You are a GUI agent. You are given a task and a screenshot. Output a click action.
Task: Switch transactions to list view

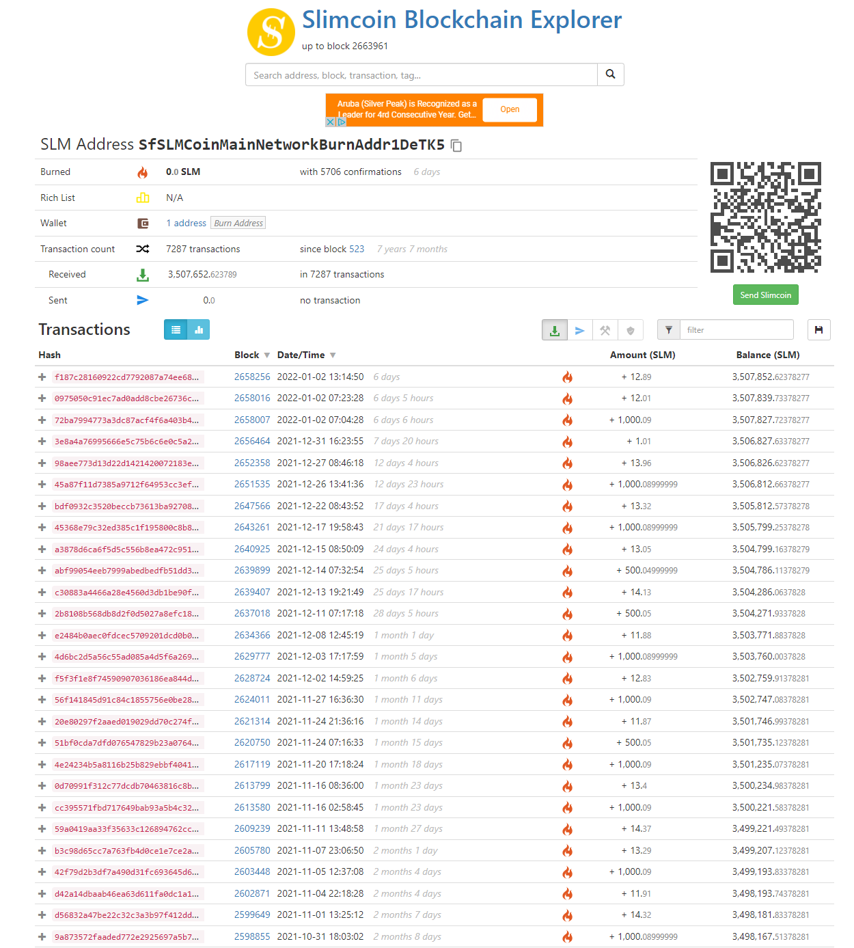(176, 329)
